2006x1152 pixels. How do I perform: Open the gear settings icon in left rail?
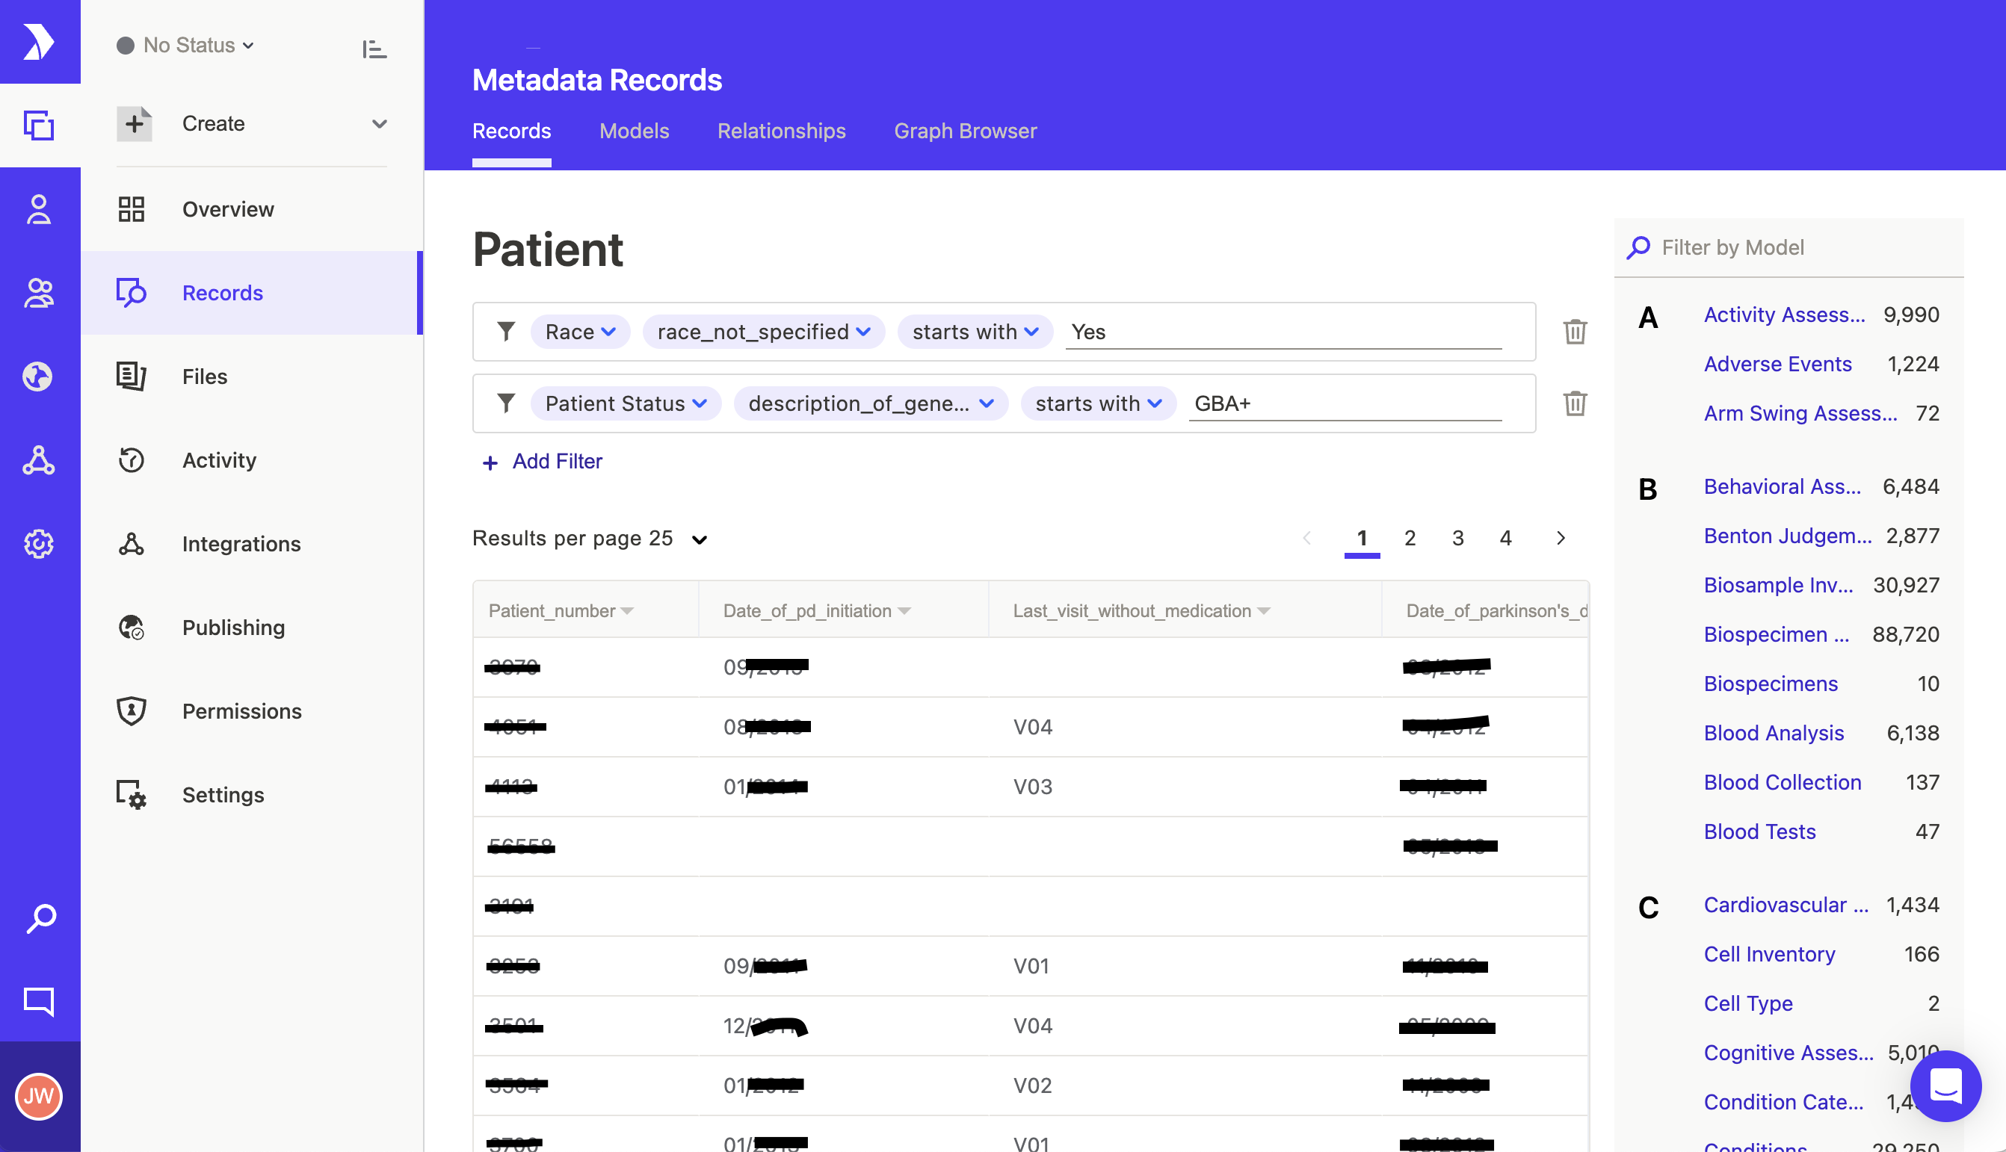[39, 544]
